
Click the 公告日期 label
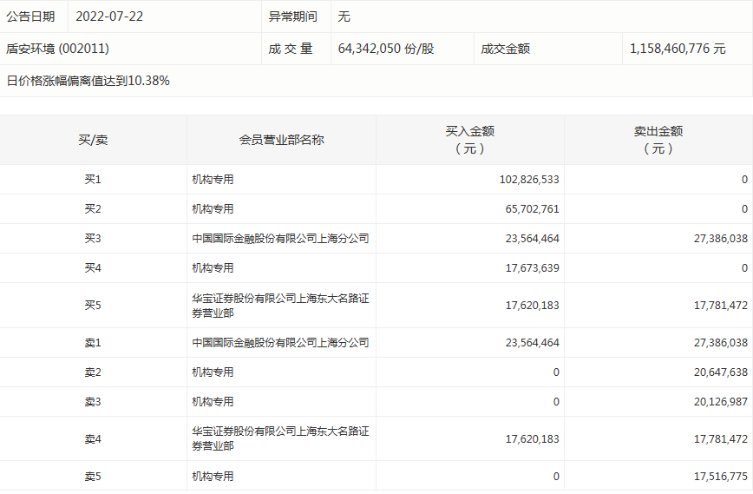(x=30, y=16)
